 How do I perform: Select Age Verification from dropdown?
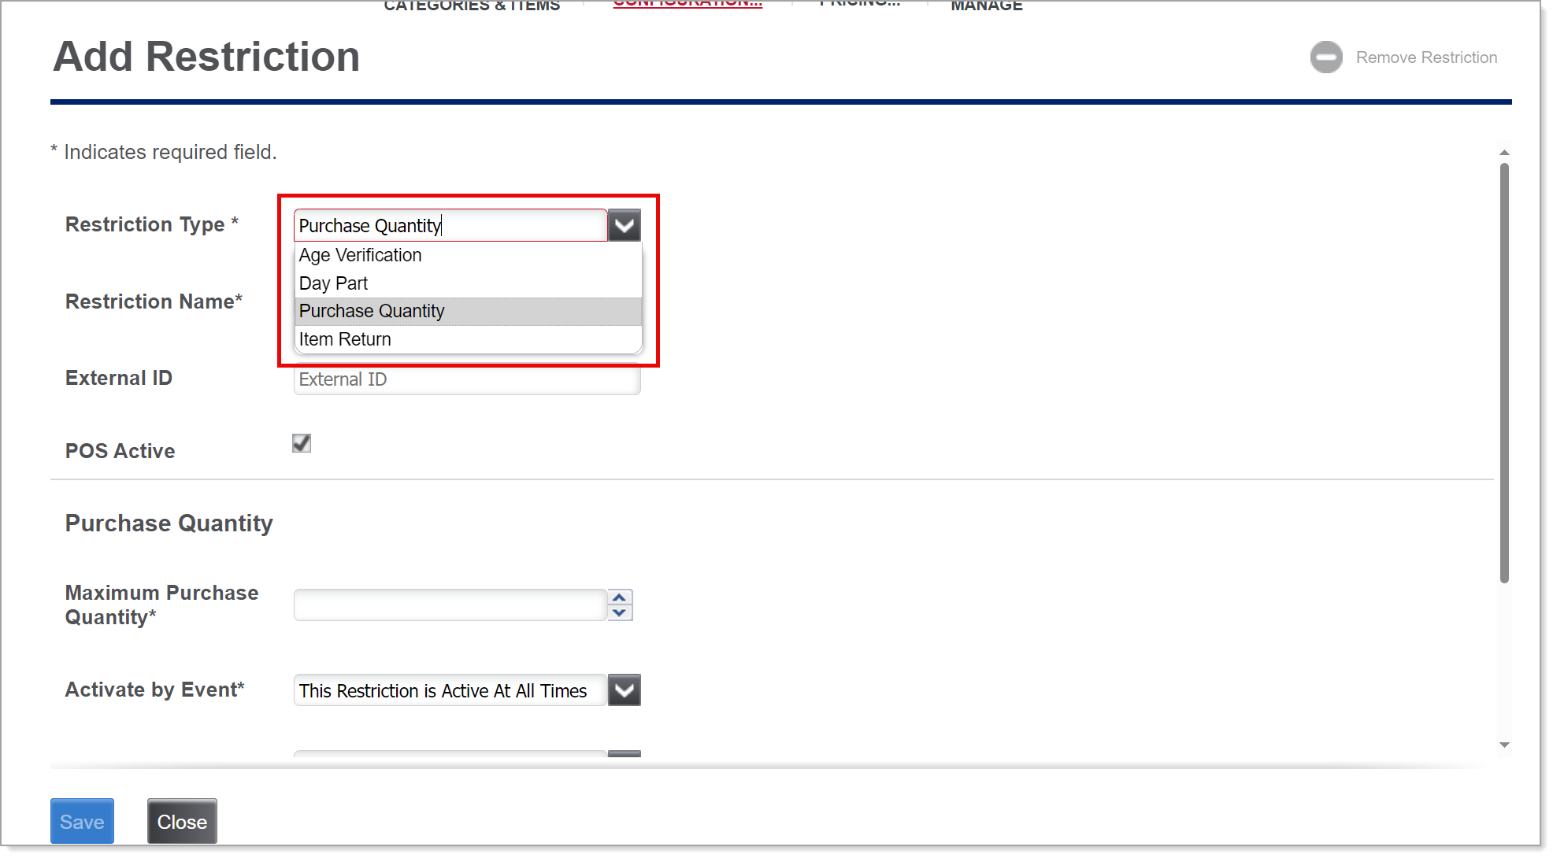[358, 253]
